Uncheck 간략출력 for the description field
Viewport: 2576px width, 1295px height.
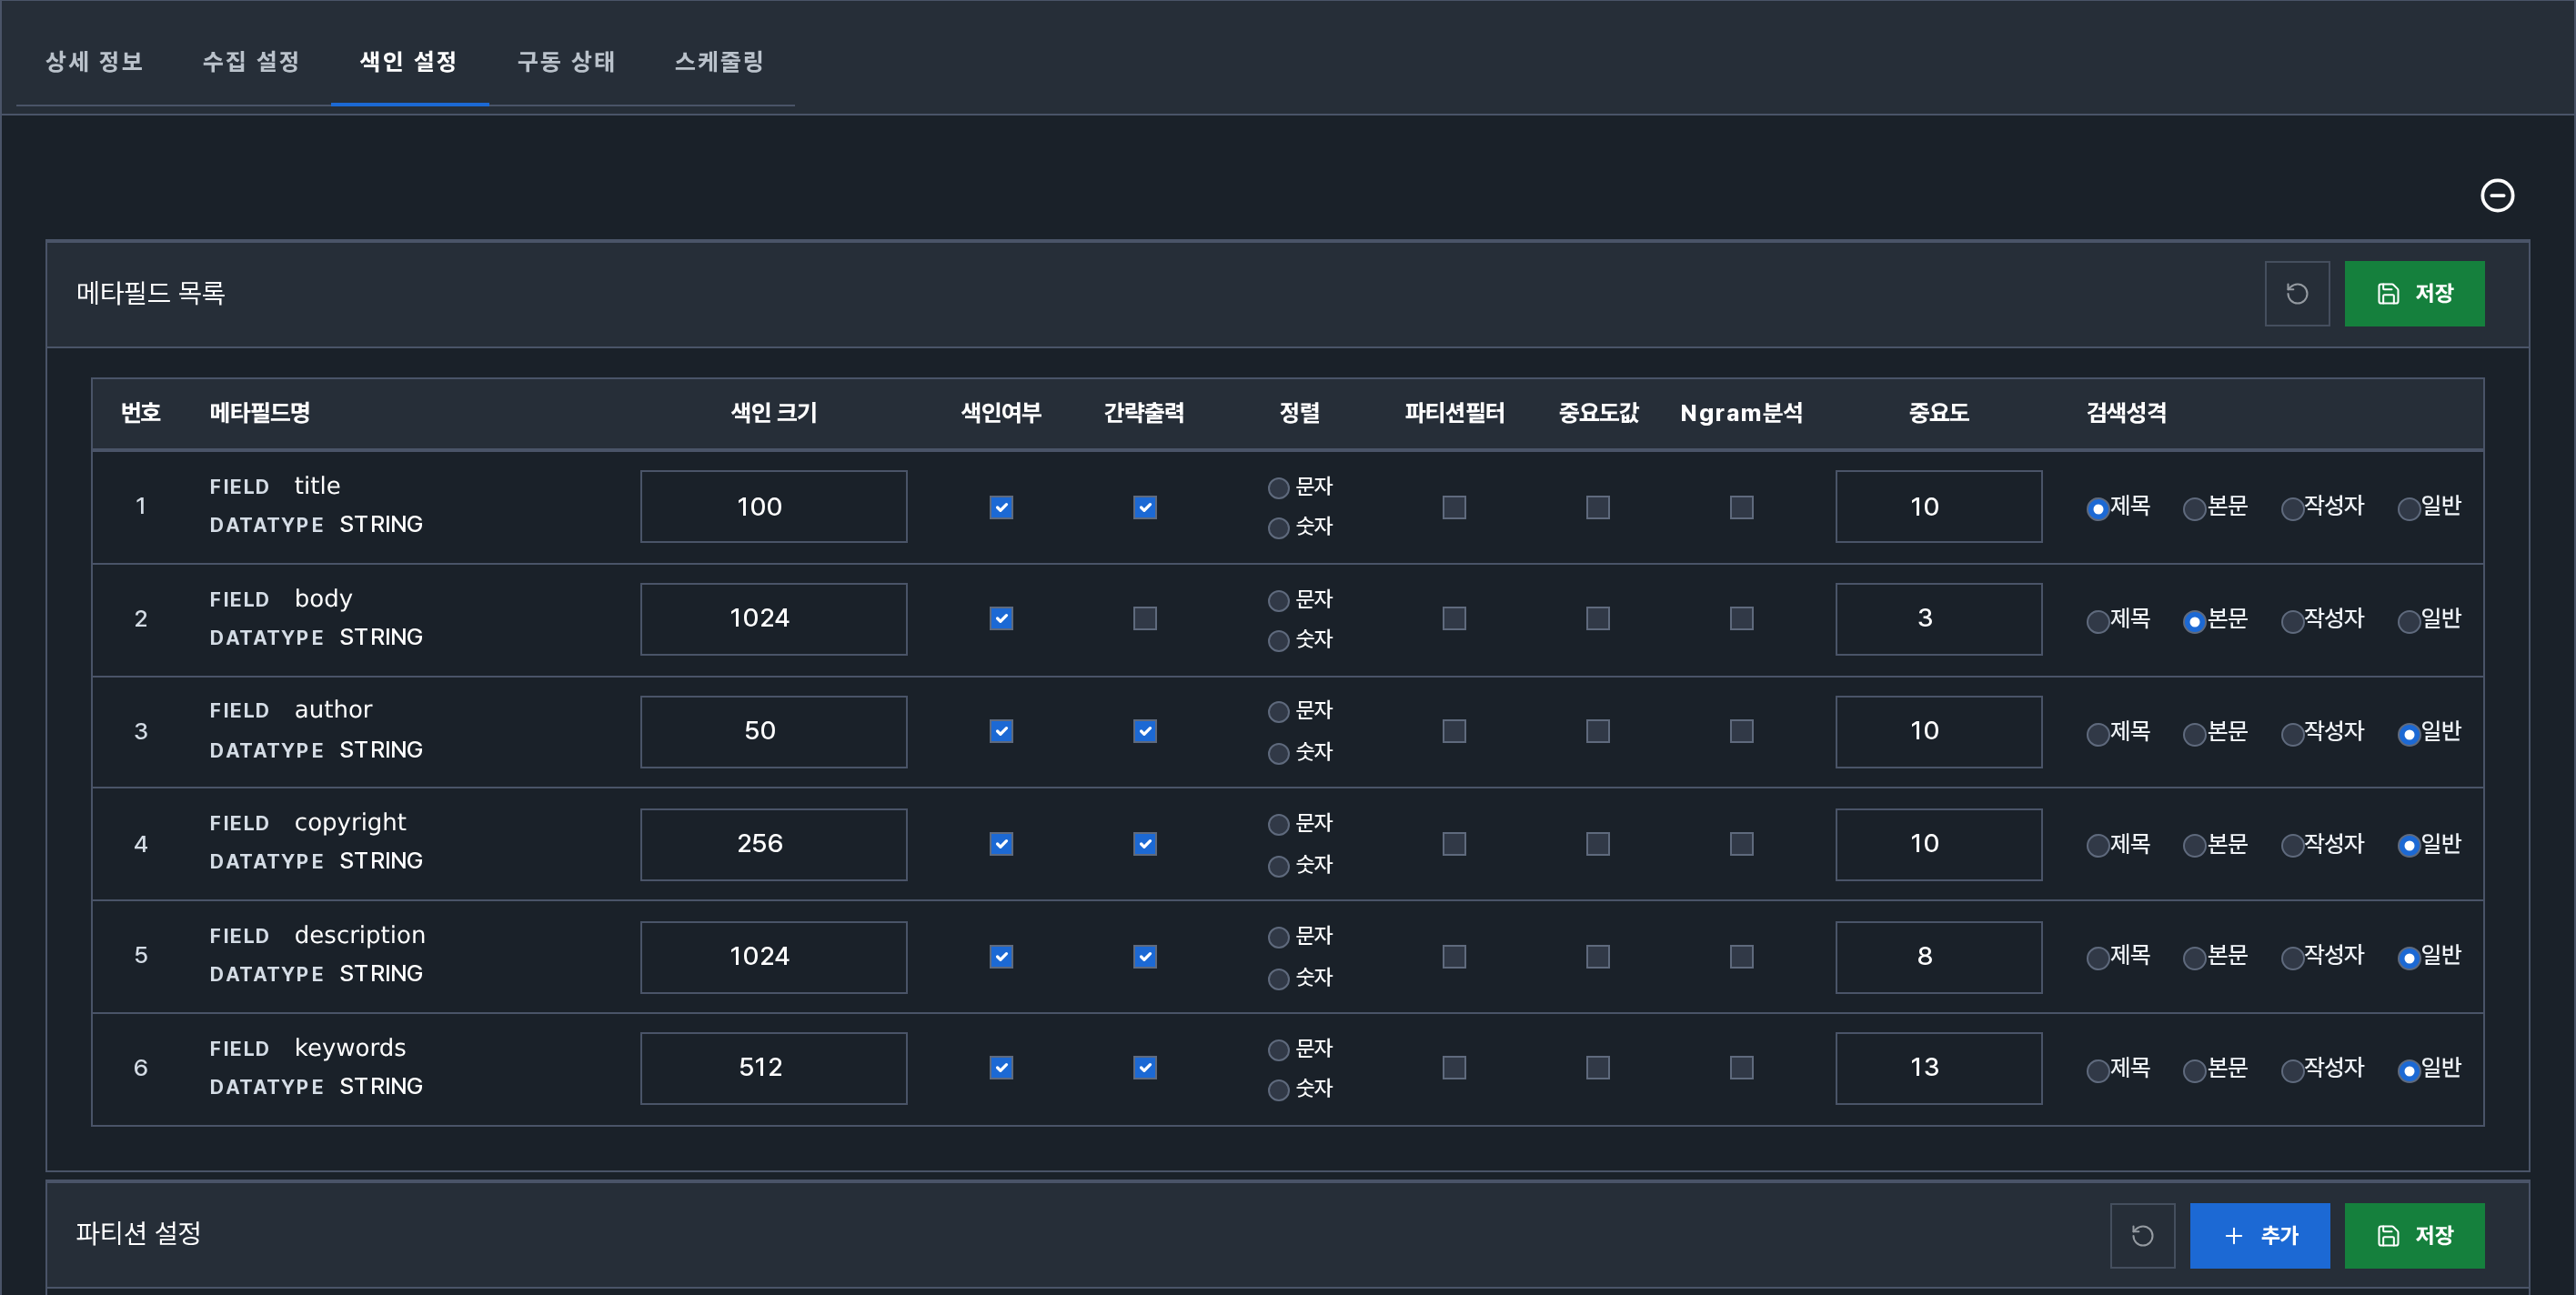(x=1145, y=957)
